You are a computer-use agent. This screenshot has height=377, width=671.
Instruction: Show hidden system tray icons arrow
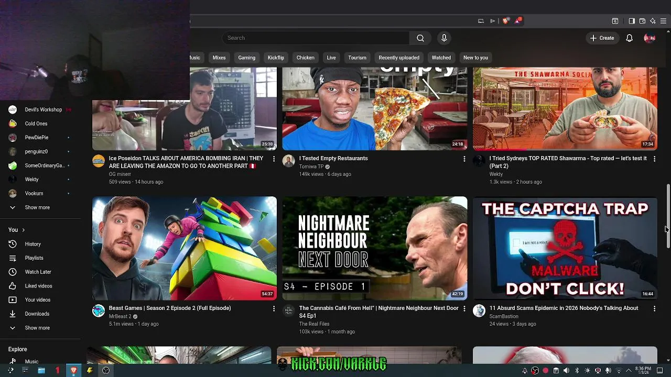coord(629,371)
